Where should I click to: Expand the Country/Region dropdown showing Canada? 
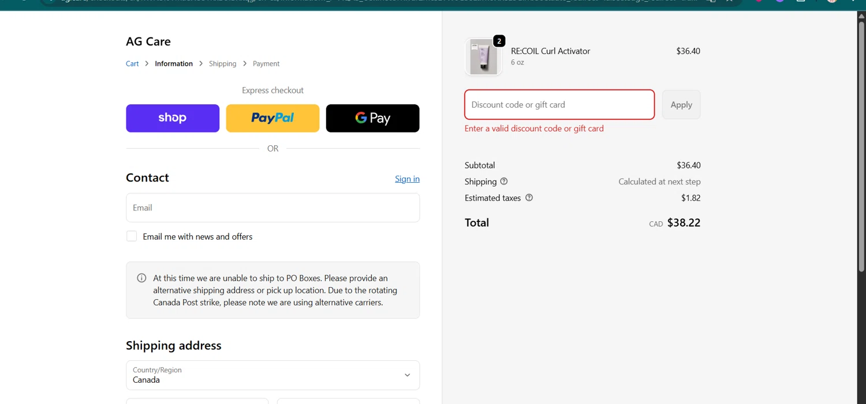click(273, 375)
